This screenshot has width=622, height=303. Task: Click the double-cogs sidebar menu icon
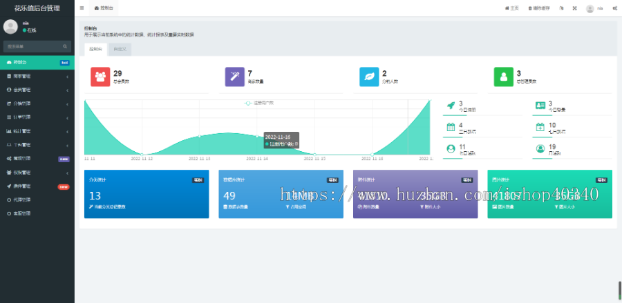[9, 159]
